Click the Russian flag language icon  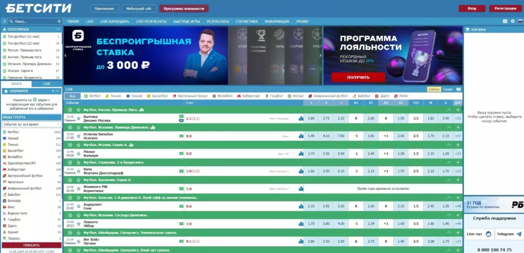click(520, 21)
